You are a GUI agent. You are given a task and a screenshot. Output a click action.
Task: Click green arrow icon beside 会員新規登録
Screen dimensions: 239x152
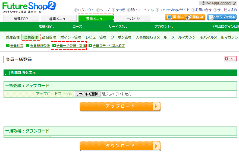28,46
